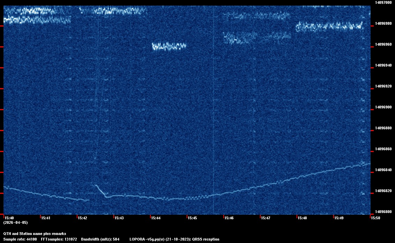Click the hooked trace start after 15:42
This screenshot has height=243, width=395.
pos(97,186)
